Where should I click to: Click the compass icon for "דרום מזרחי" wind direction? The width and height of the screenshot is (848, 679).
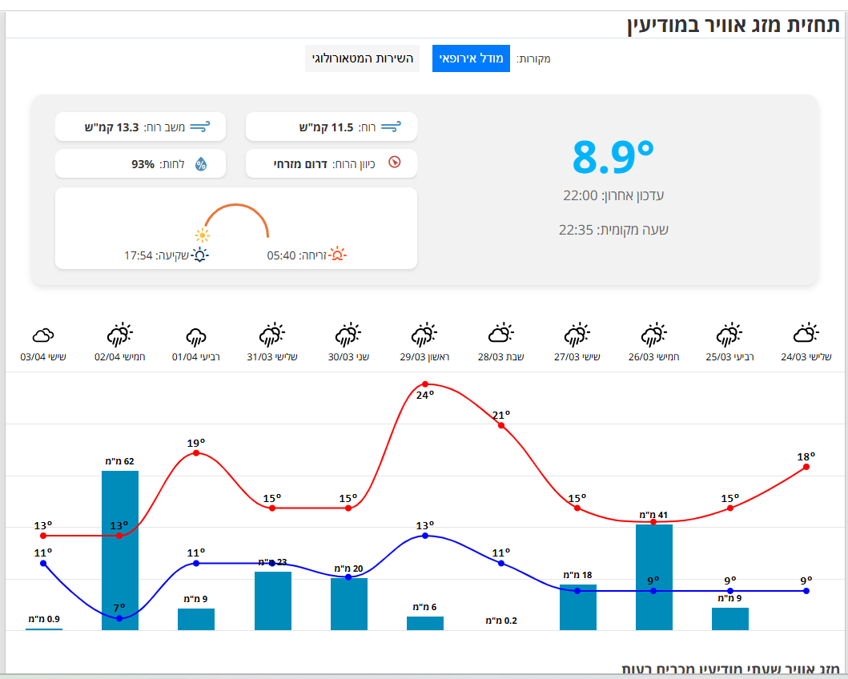[x=393, y=163]
